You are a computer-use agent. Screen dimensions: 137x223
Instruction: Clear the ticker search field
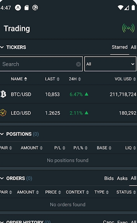coord(78,64)
